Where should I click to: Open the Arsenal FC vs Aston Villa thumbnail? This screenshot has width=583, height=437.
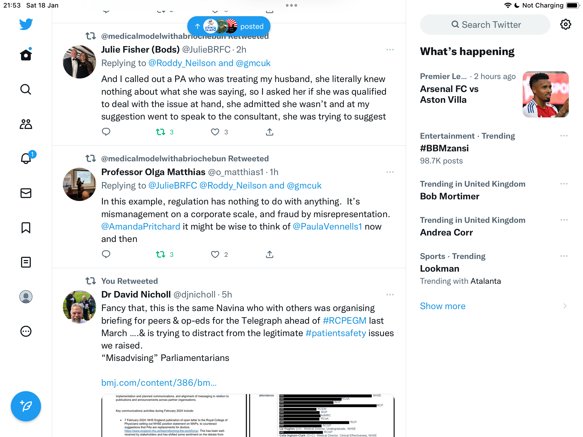545,94
